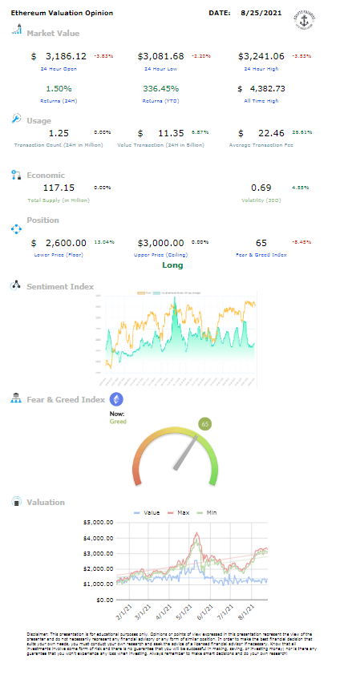The image size is (344, 675).
Task: Click the Lower Price (Floor) label
Action: pyautogui.click(x=59, y=255)
